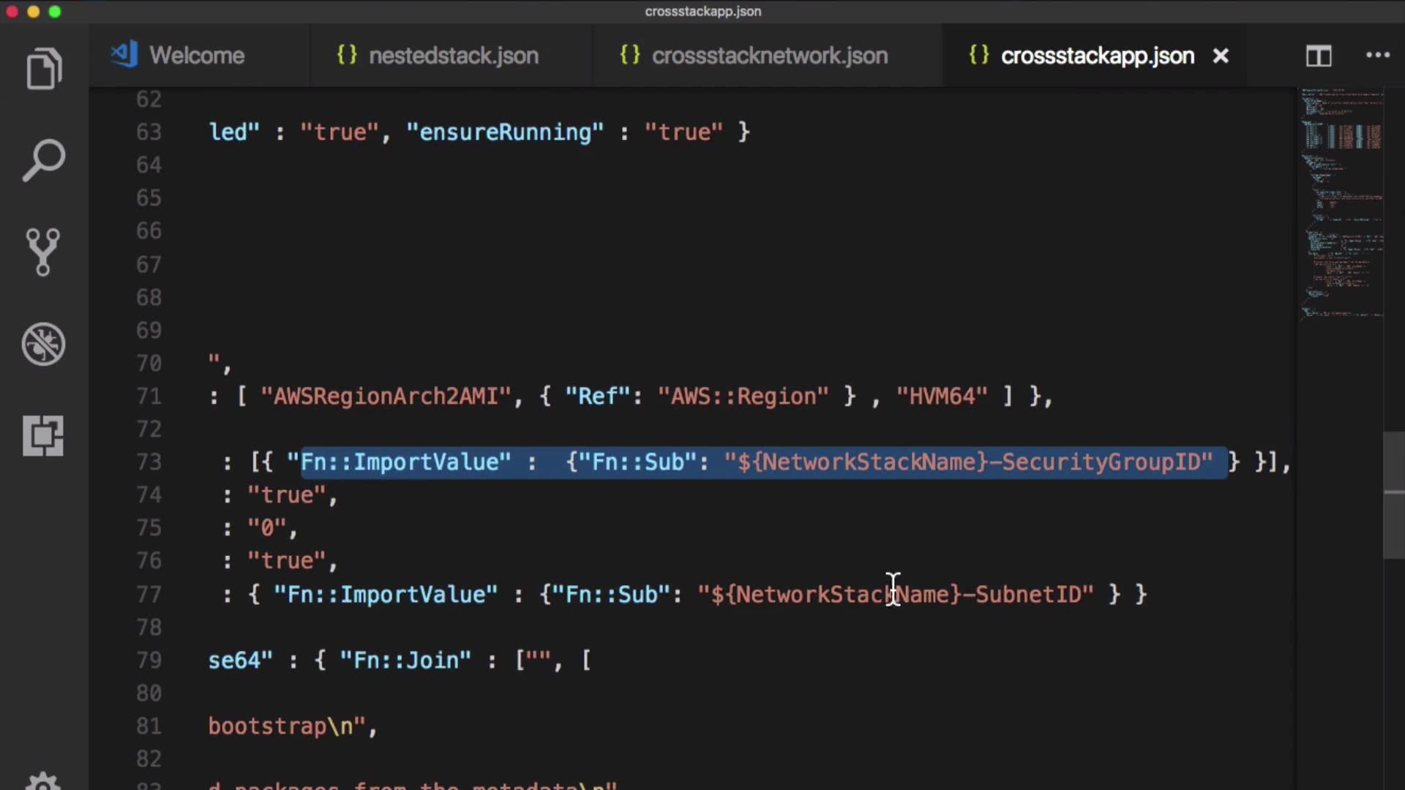Open the Extensions icon in activity bar
Screen dimensions: 1405x790
[x=43, y=436]
